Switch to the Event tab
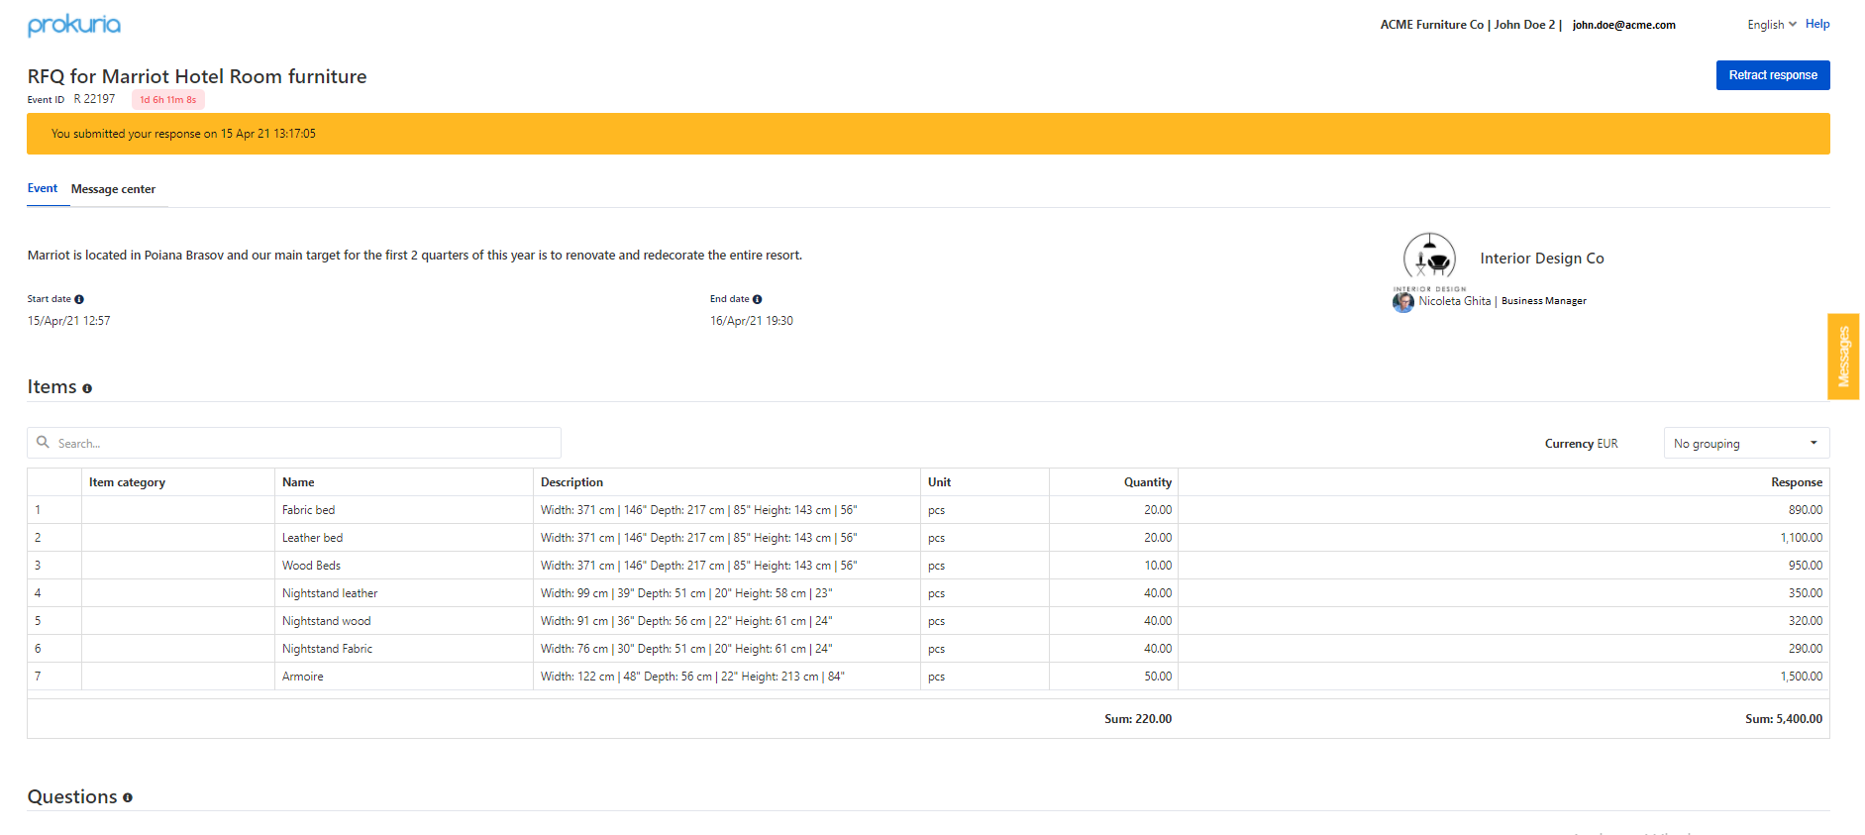 (43, 188)
